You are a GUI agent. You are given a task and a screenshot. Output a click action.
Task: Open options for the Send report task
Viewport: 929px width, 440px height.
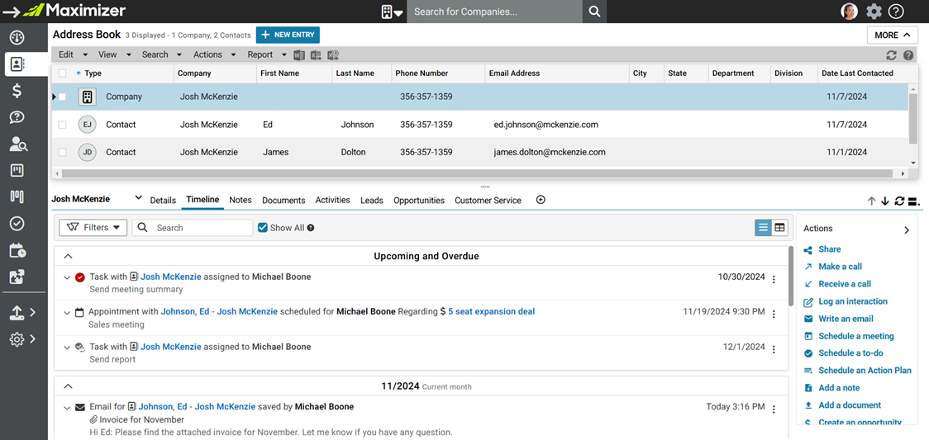pyautogui.click(x=774, y=349)
